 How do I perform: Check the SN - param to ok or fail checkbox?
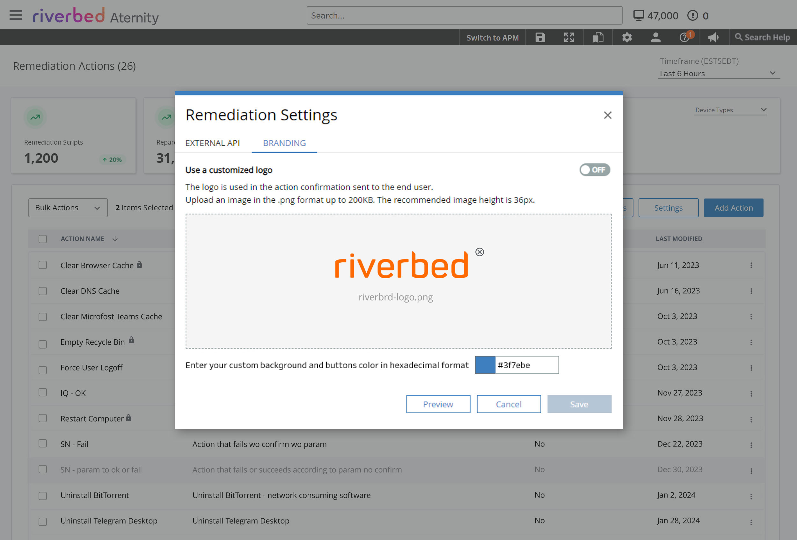point(42,469)
